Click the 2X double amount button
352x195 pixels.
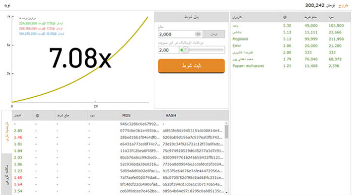(x=198, y=34)
